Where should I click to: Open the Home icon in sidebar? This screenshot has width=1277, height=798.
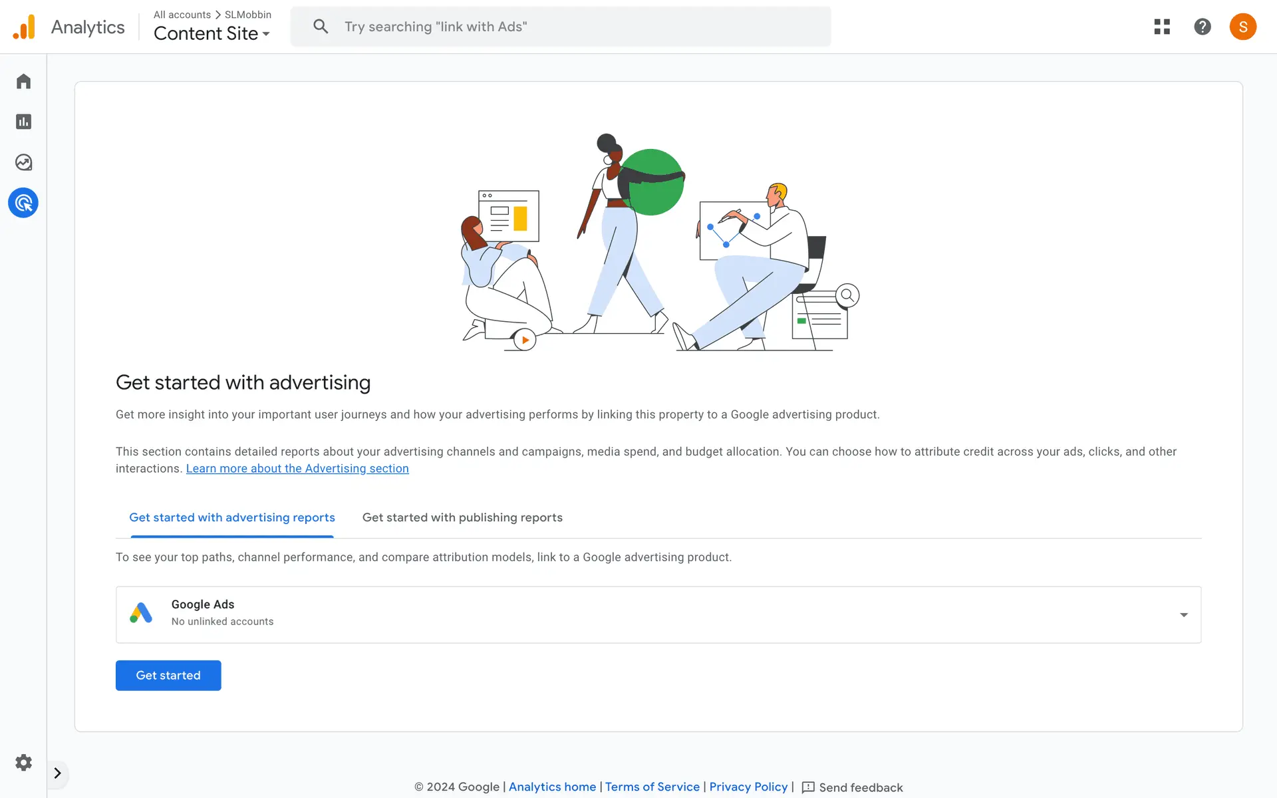(x=23, y=81)
